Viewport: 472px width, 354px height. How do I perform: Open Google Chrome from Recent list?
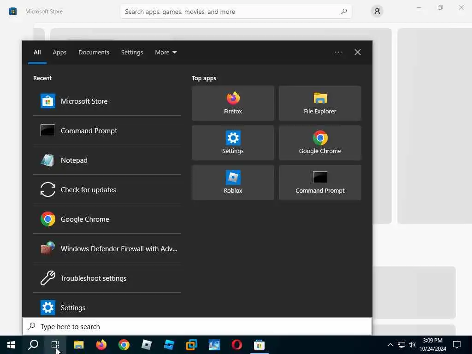(107, 219)
